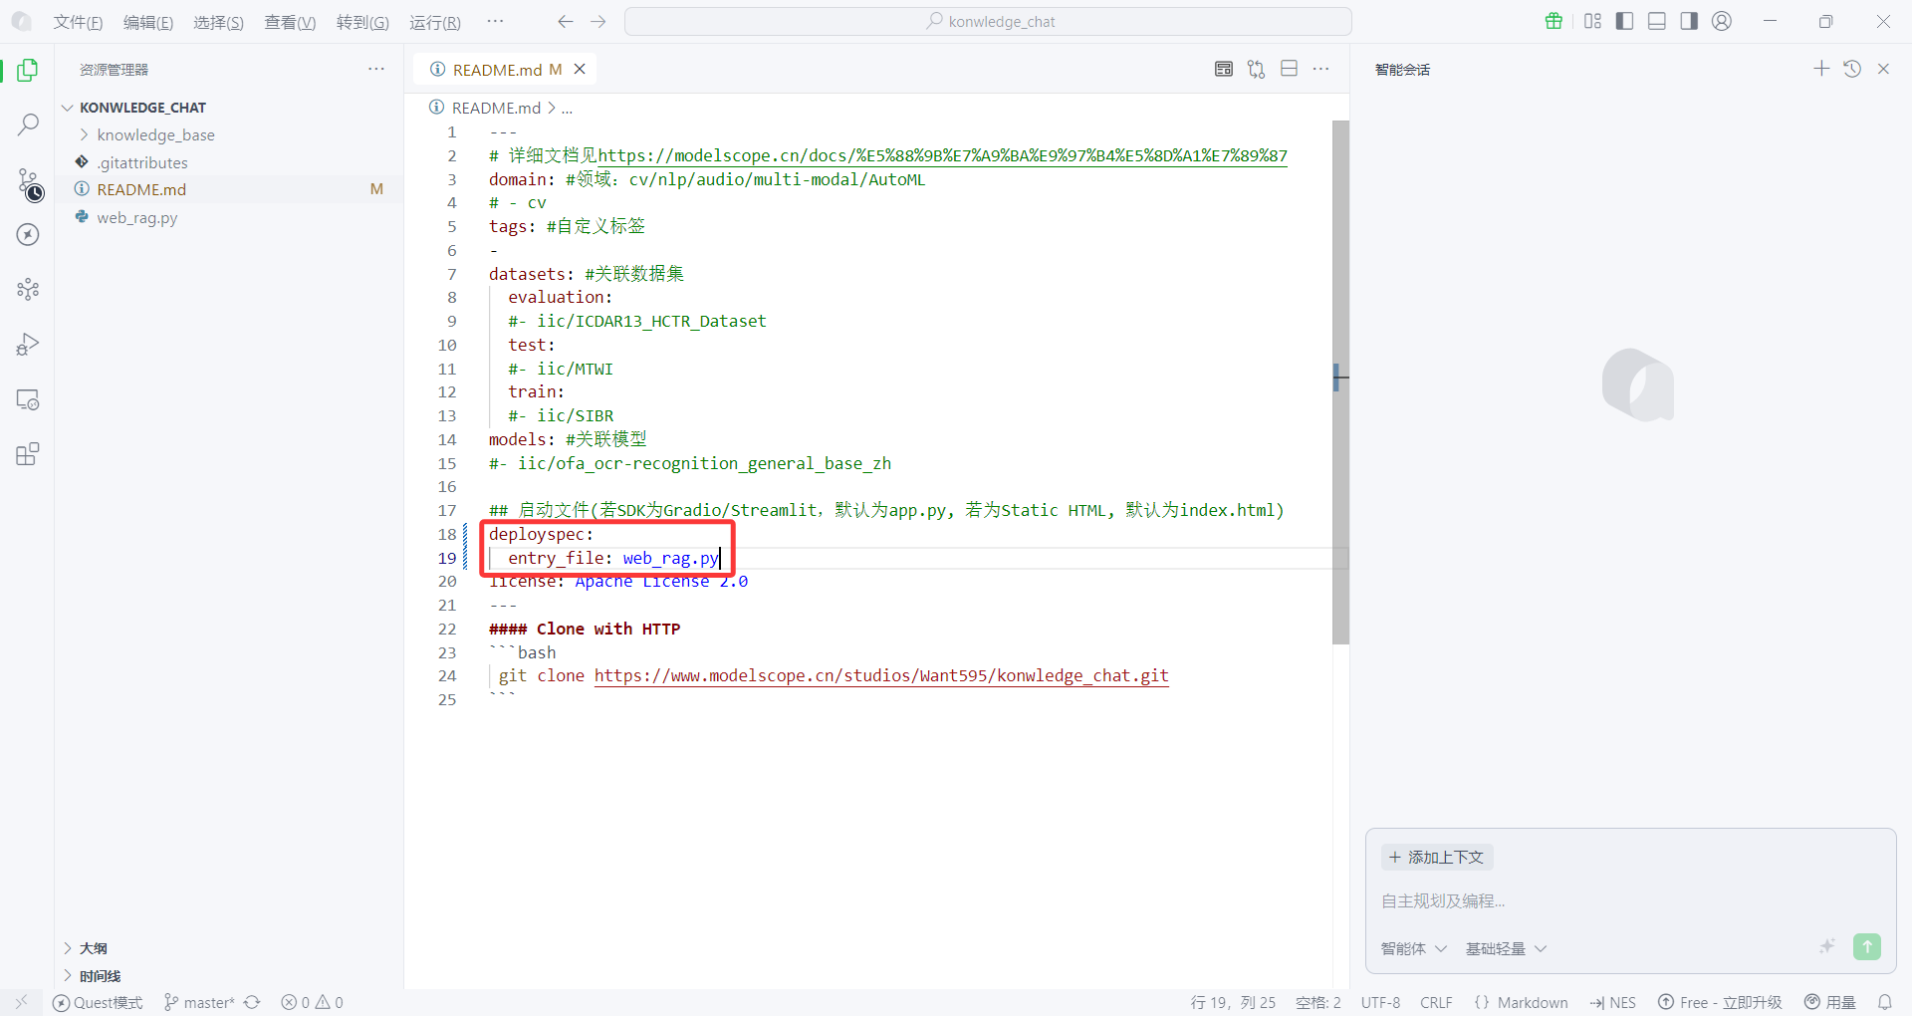1912x1016 pixels.
Task: Open Markdown preview to the side
Action: (1224, 69)
